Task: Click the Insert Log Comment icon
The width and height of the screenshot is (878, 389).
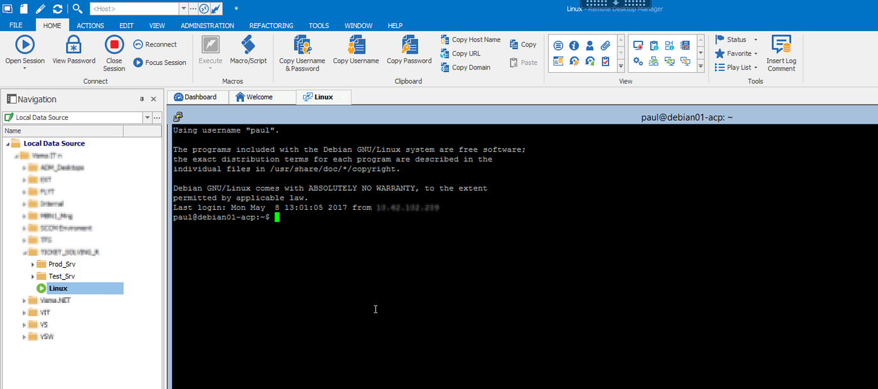Action: (781, 44)
